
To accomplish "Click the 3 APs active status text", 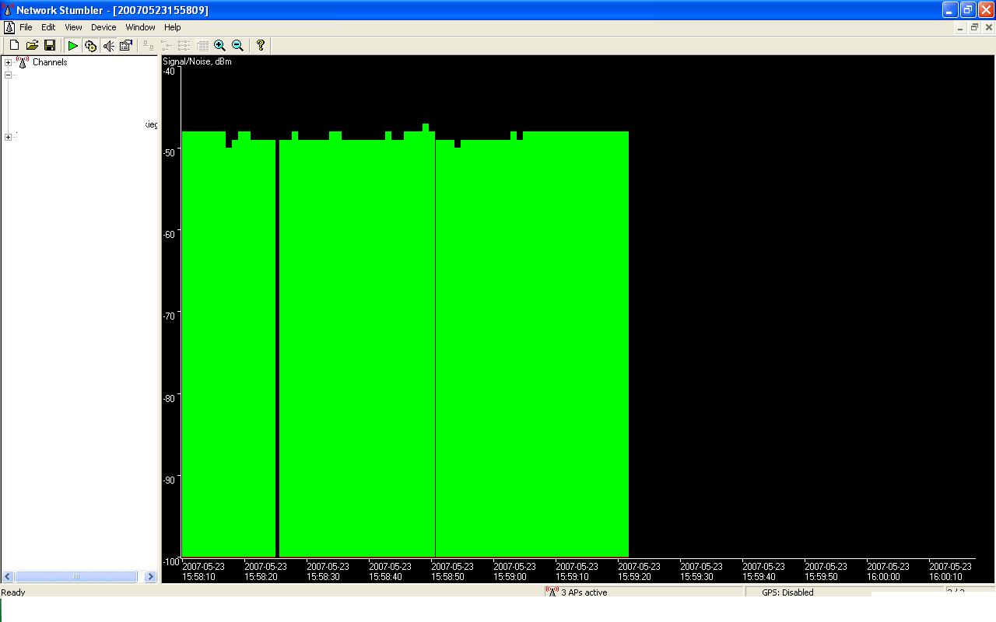I will point(584,592).
